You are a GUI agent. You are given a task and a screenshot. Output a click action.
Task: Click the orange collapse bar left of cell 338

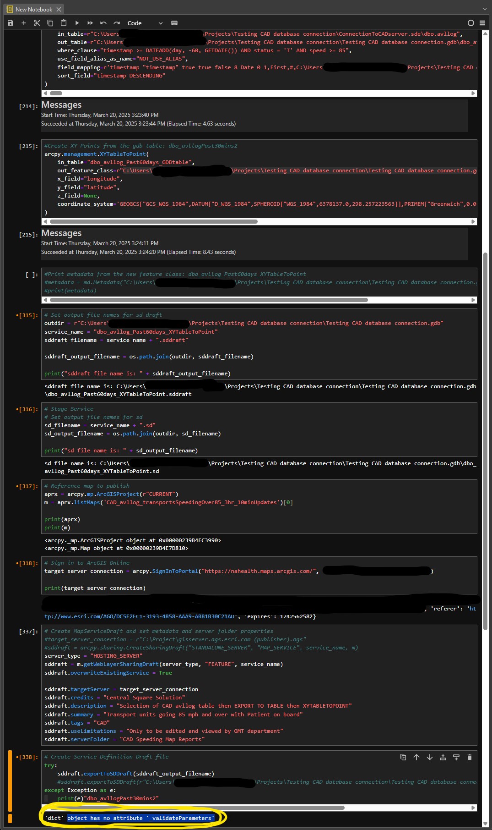[x=10, y=781]
